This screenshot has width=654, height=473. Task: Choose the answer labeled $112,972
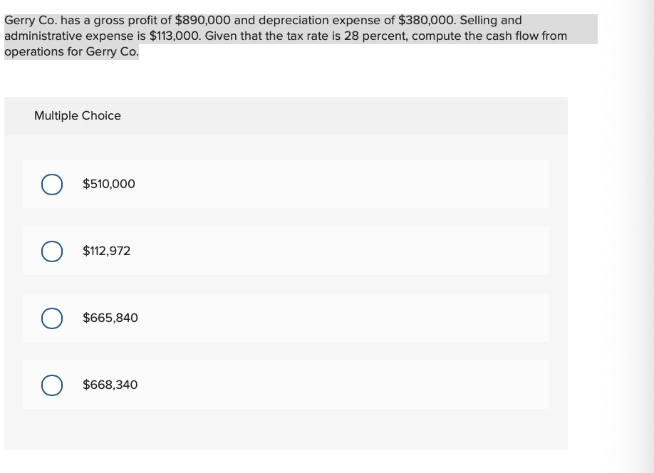coord(106,251)
